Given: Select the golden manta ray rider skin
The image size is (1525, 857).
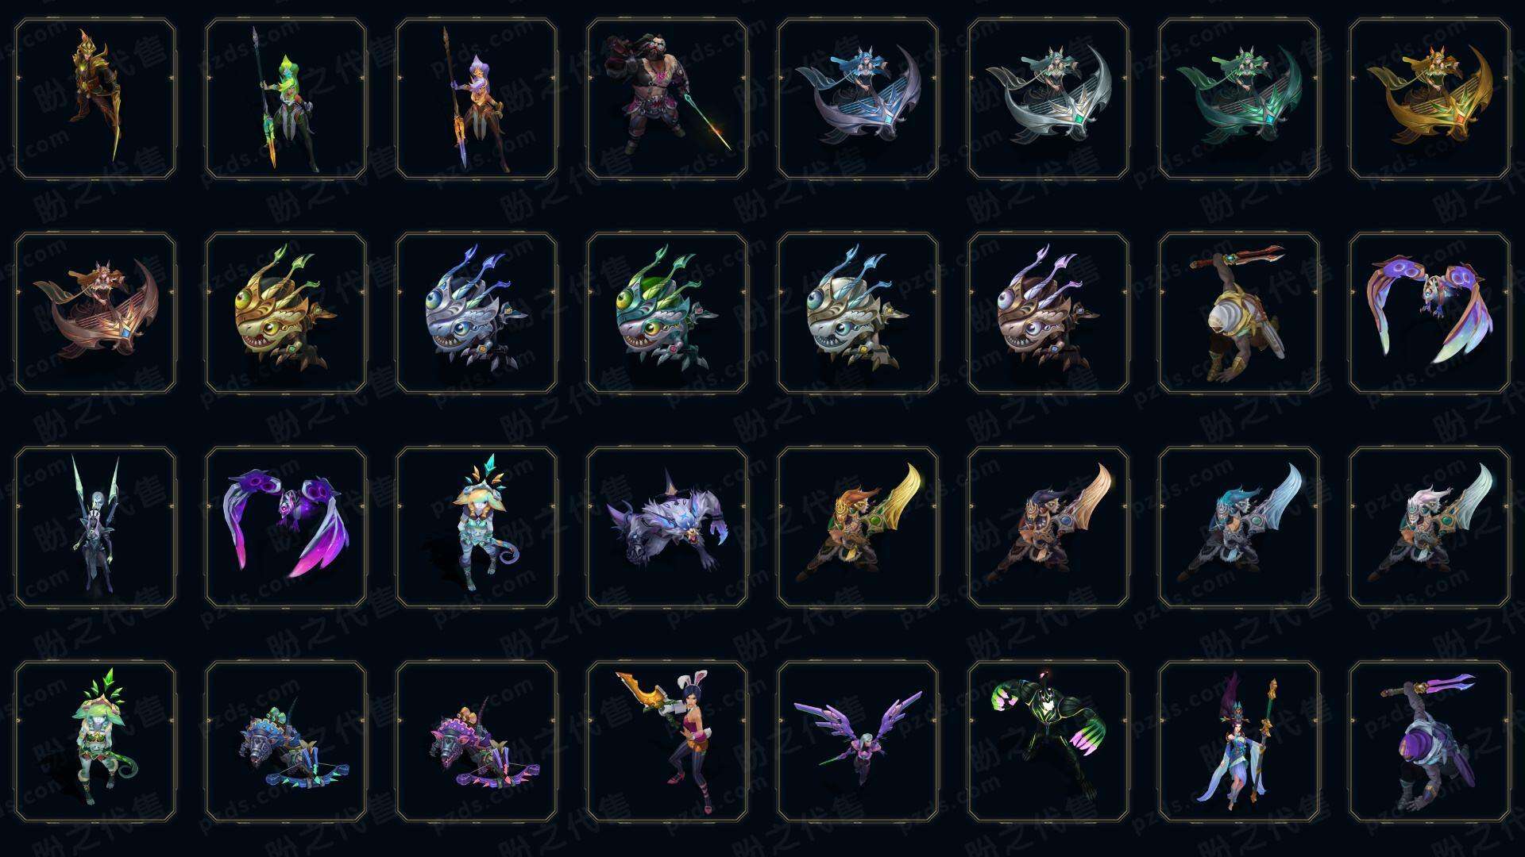Looking at the screenshot, I should pyautogui.click(x=1430, y=99).
